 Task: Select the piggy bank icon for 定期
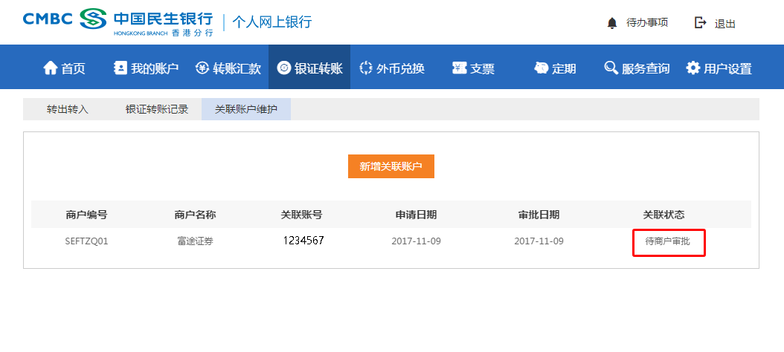click(x=542, y=68)
